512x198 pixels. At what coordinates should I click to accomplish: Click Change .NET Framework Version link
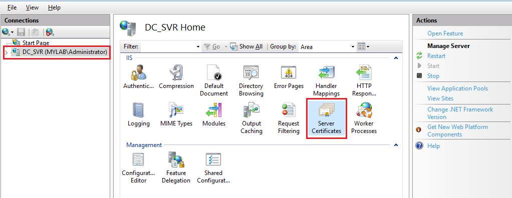tap(460, 113)
